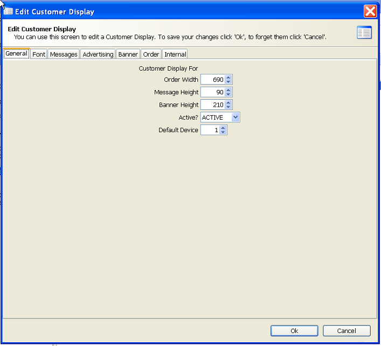Viewport: 381px width, 346px height.
Task: Click the 'Message Height' label
Action: [x=176, y=92]
